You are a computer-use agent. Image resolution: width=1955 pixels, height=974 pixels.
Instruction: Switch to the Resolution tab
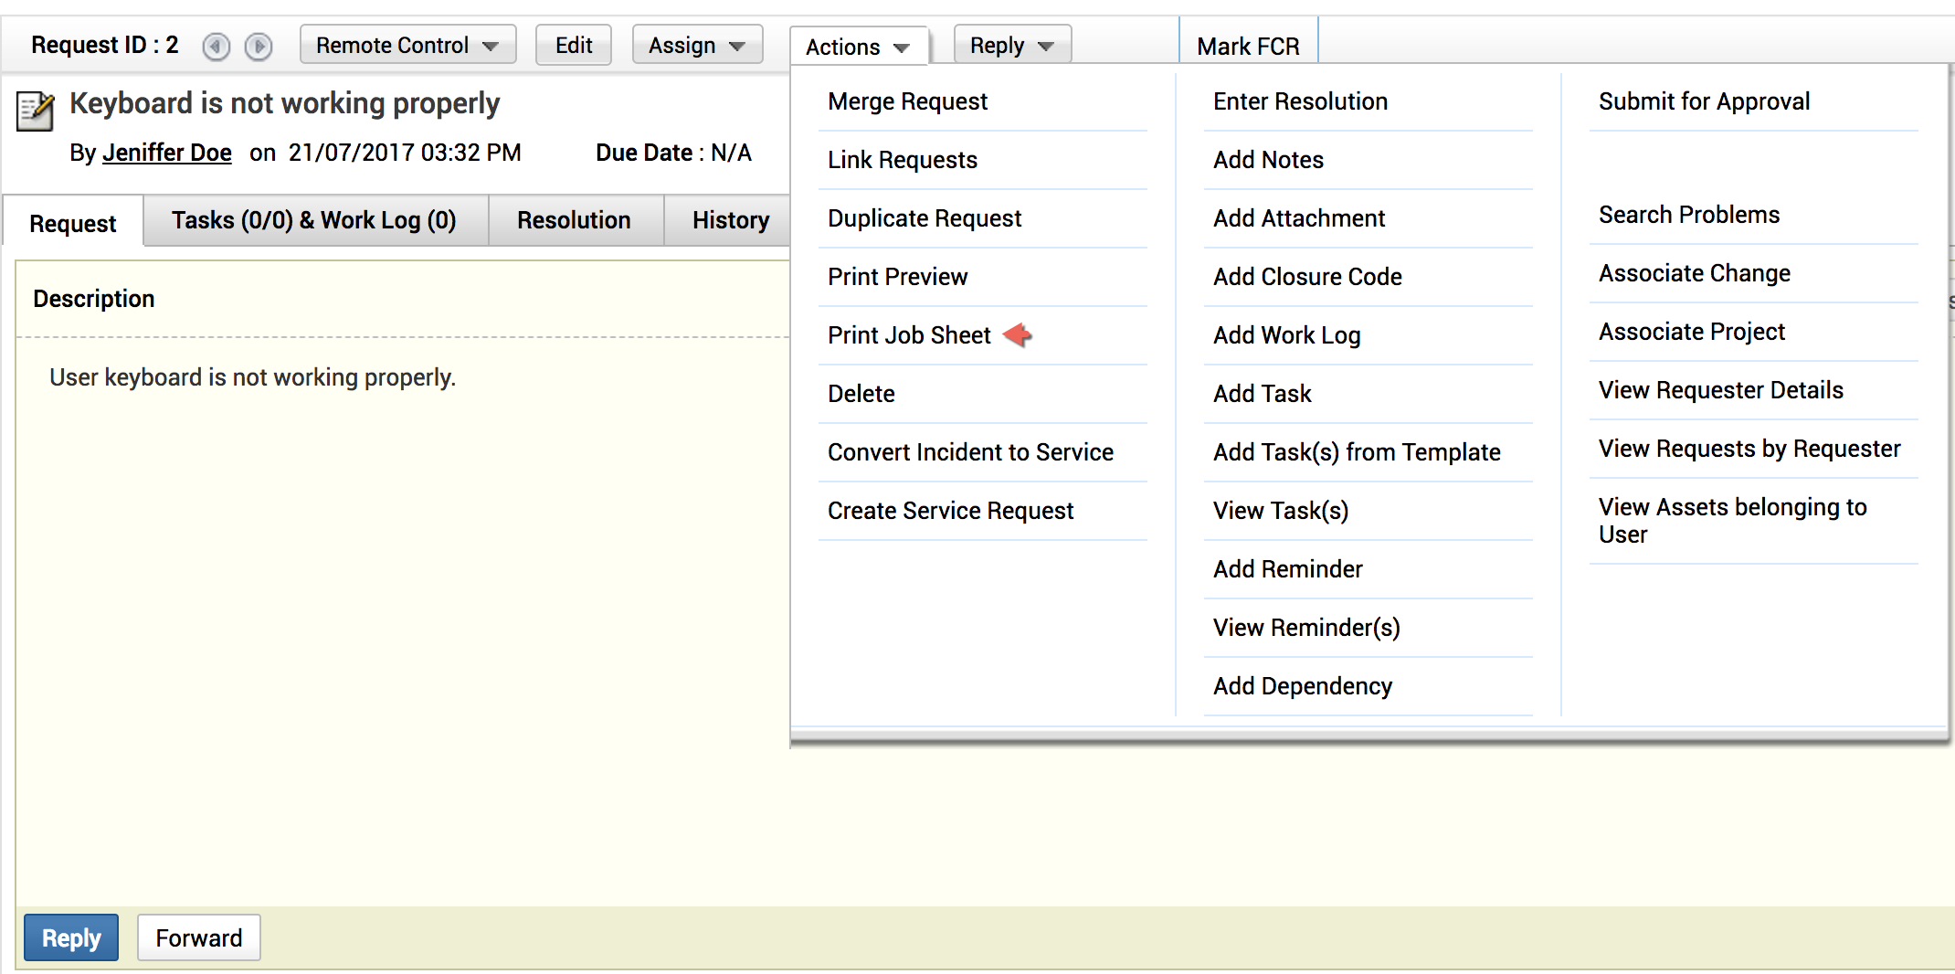pos(574,220)
